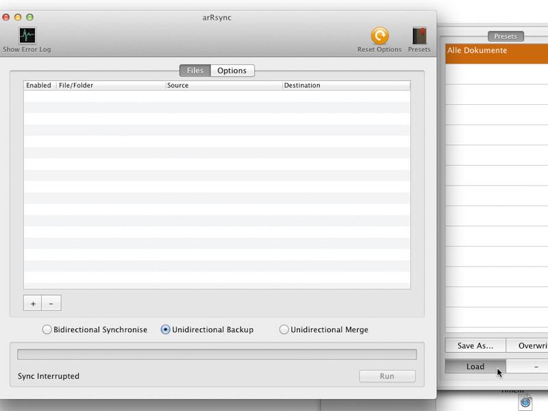Click the Presets drawer title label
The image size is (548, 411).
pos(506,36)
